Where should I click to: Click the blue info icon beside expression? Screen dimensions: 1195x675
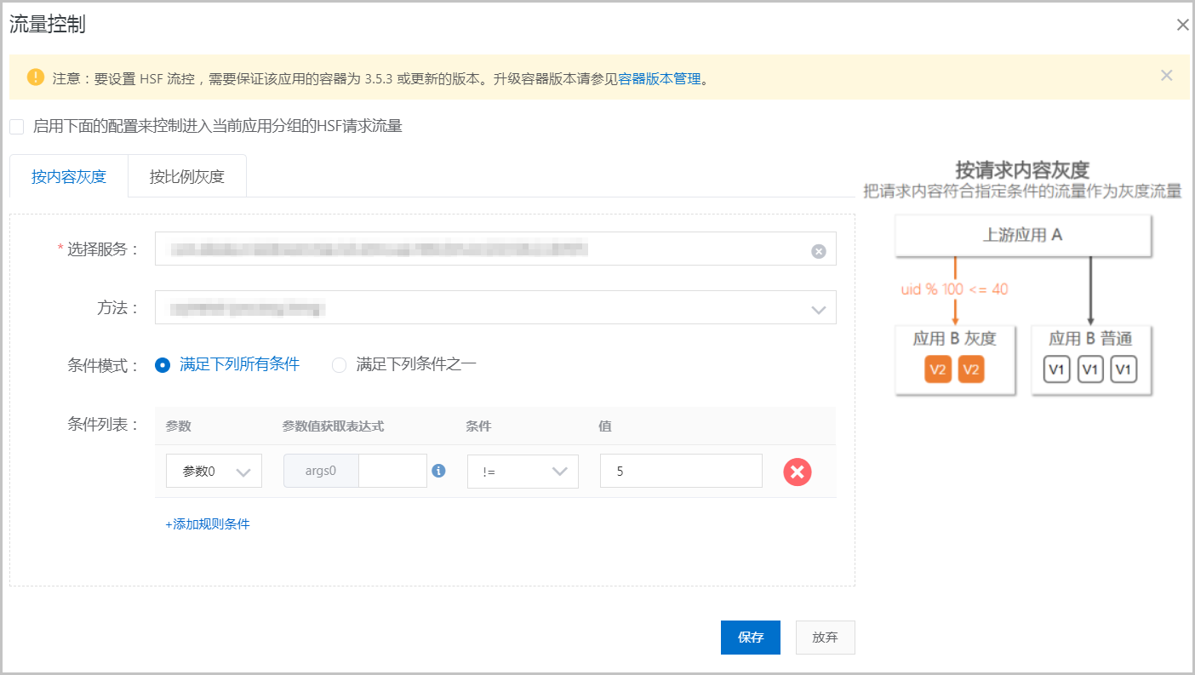point(438,471)
